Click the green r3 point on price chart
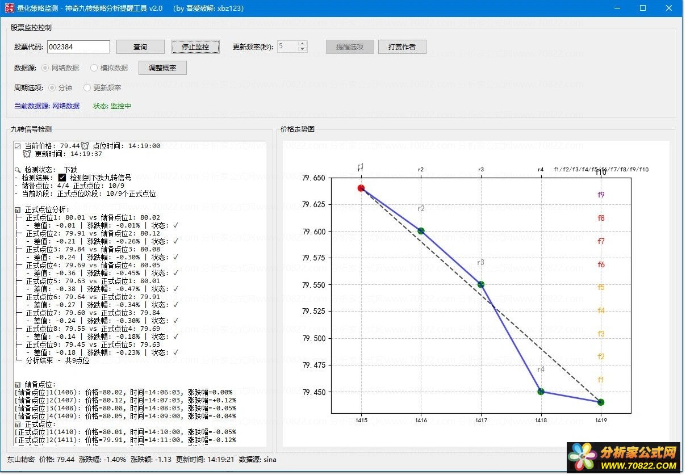 (481, 284)
